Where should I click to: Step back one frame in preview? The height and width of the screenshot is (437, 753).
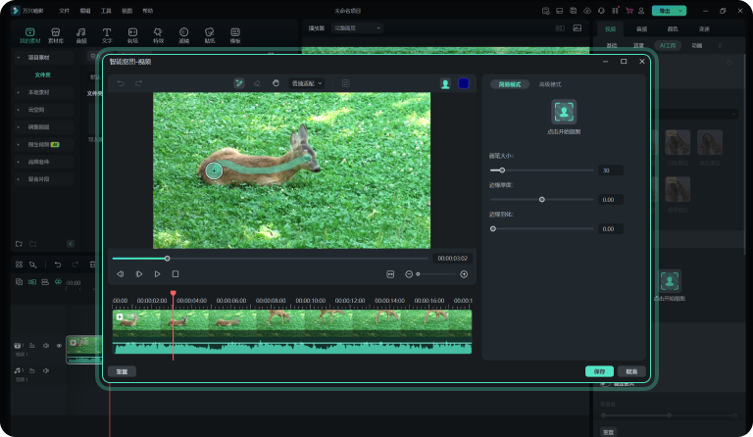click(x=121, y=274)
